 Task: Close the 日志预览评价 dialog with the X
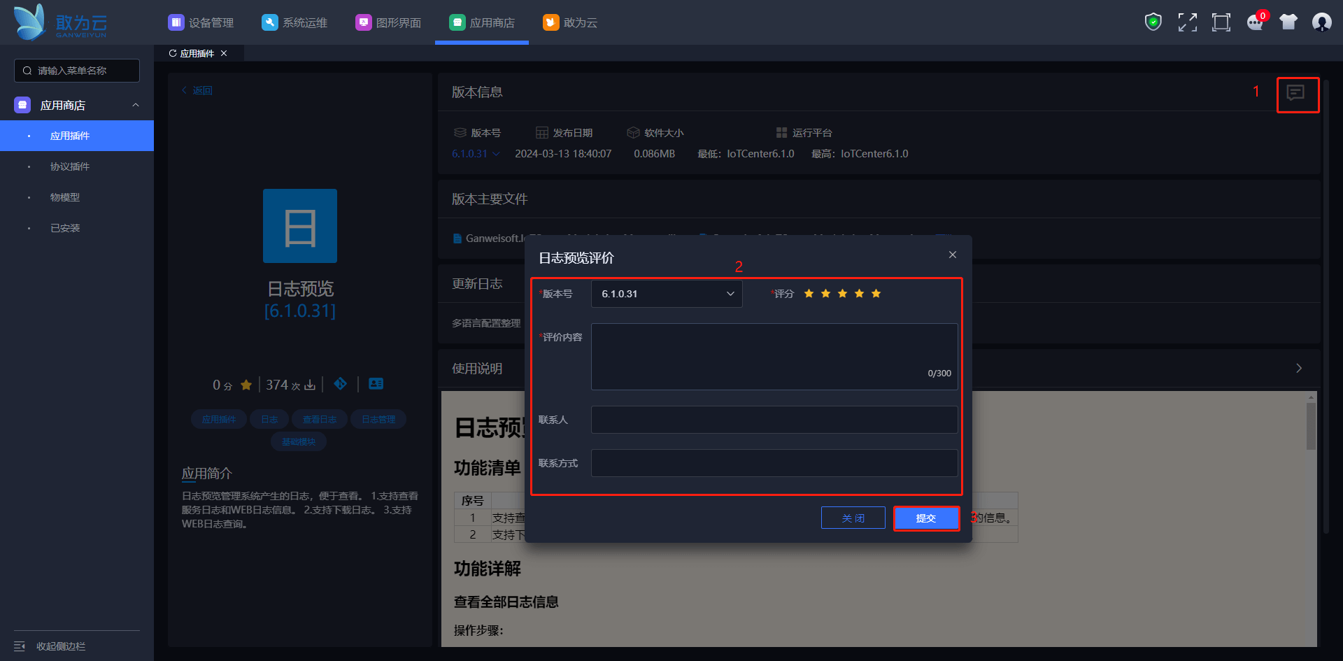tap(953, 255)
